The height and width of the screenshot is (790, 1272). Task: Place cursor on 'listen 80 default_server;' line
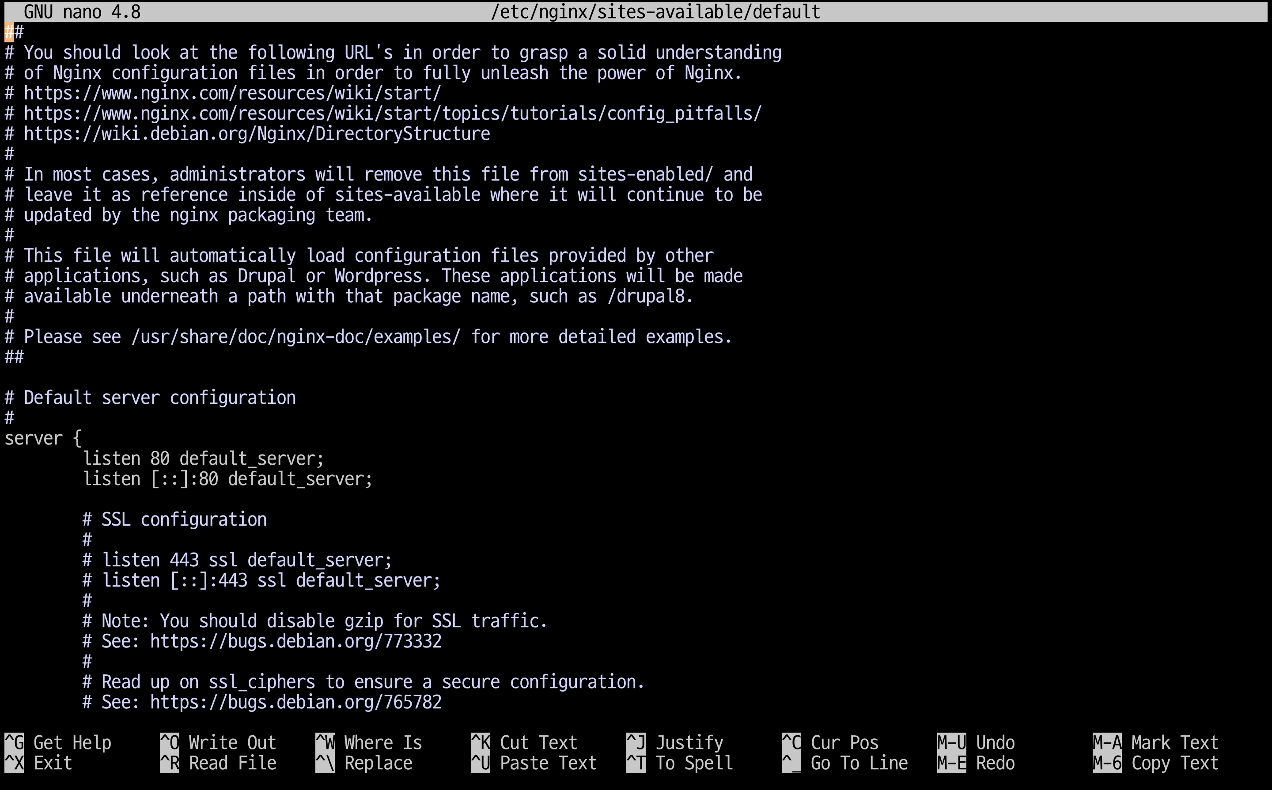coord(203,459)
